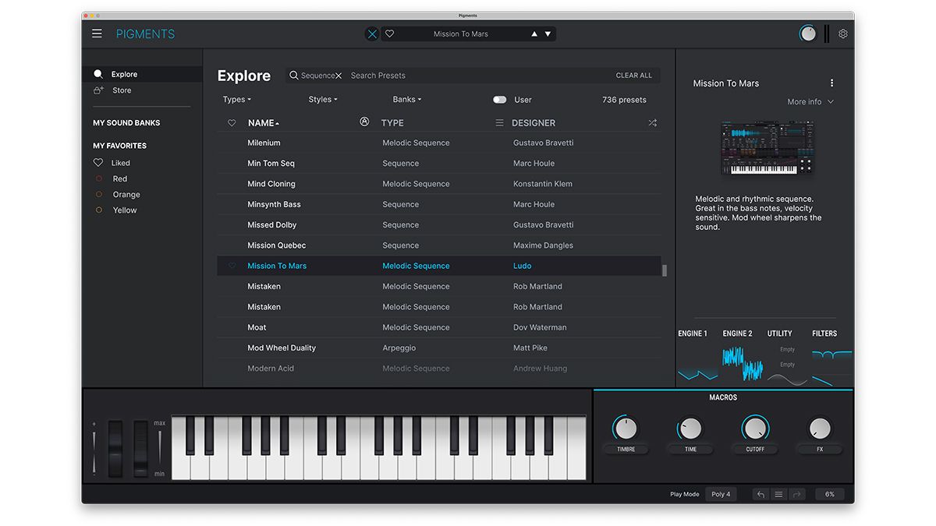This screenshot has height=526, width=936.
Task: Click the master volume knob
Action: click(x=808, y=34)
